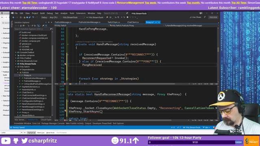Click the Visual Studio logo icon

(12, 13)
